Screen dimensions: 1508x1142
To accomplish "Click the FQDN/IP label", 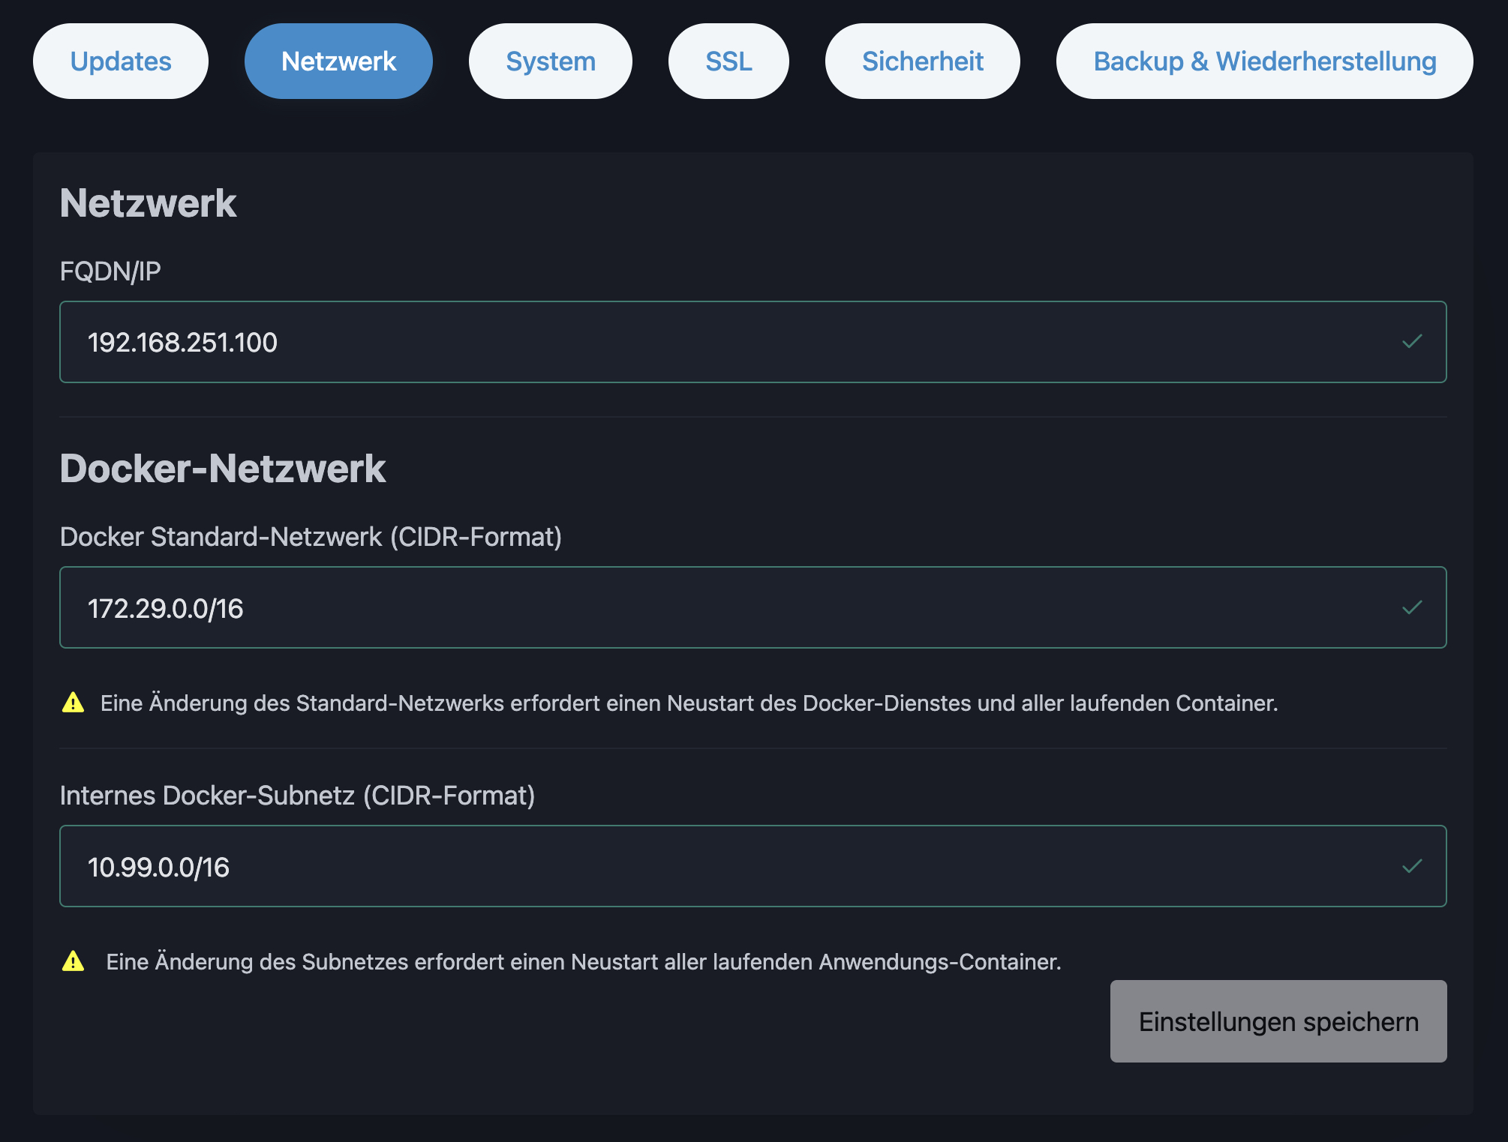I will point(110,271).
